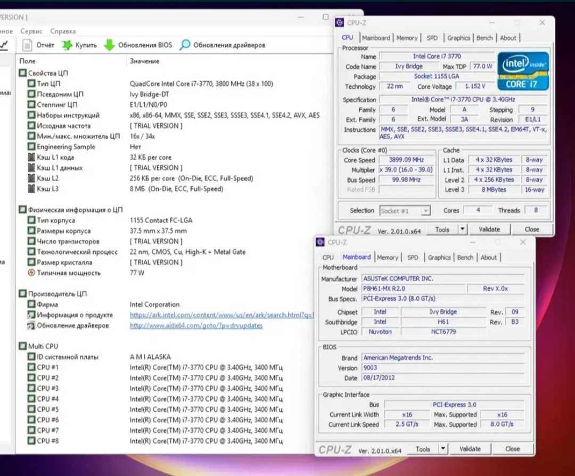Click the CPU #1 row icon

[x=31, y=367]
